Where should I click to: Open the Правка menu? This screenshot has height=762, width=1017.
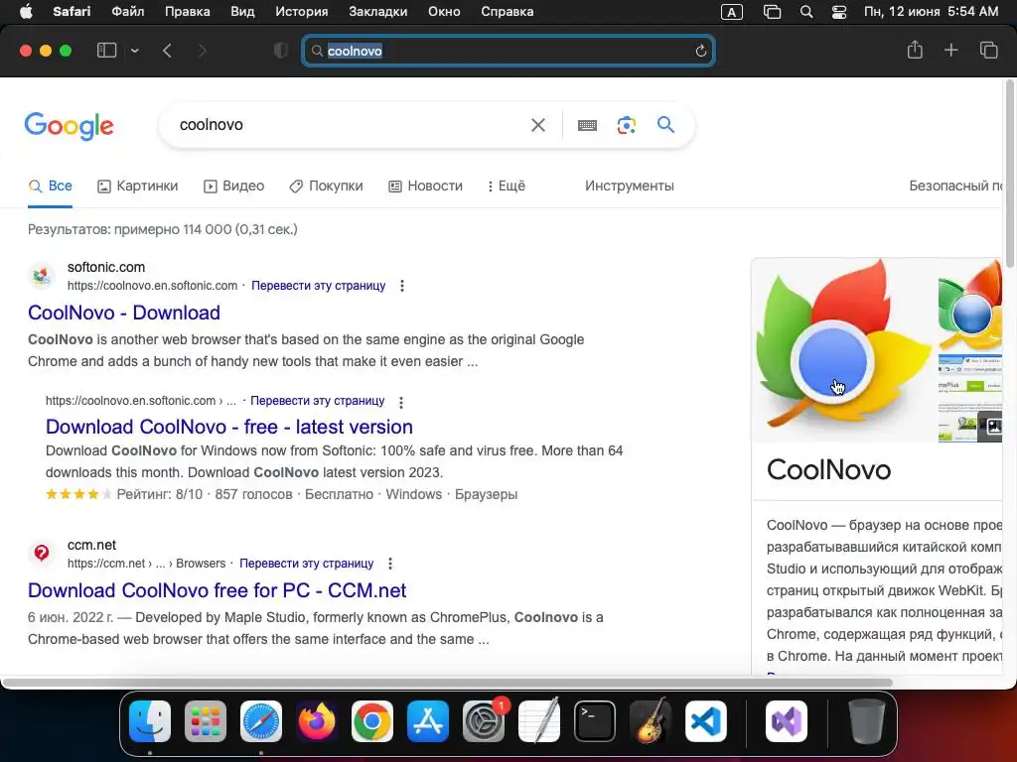pos(188,12)
